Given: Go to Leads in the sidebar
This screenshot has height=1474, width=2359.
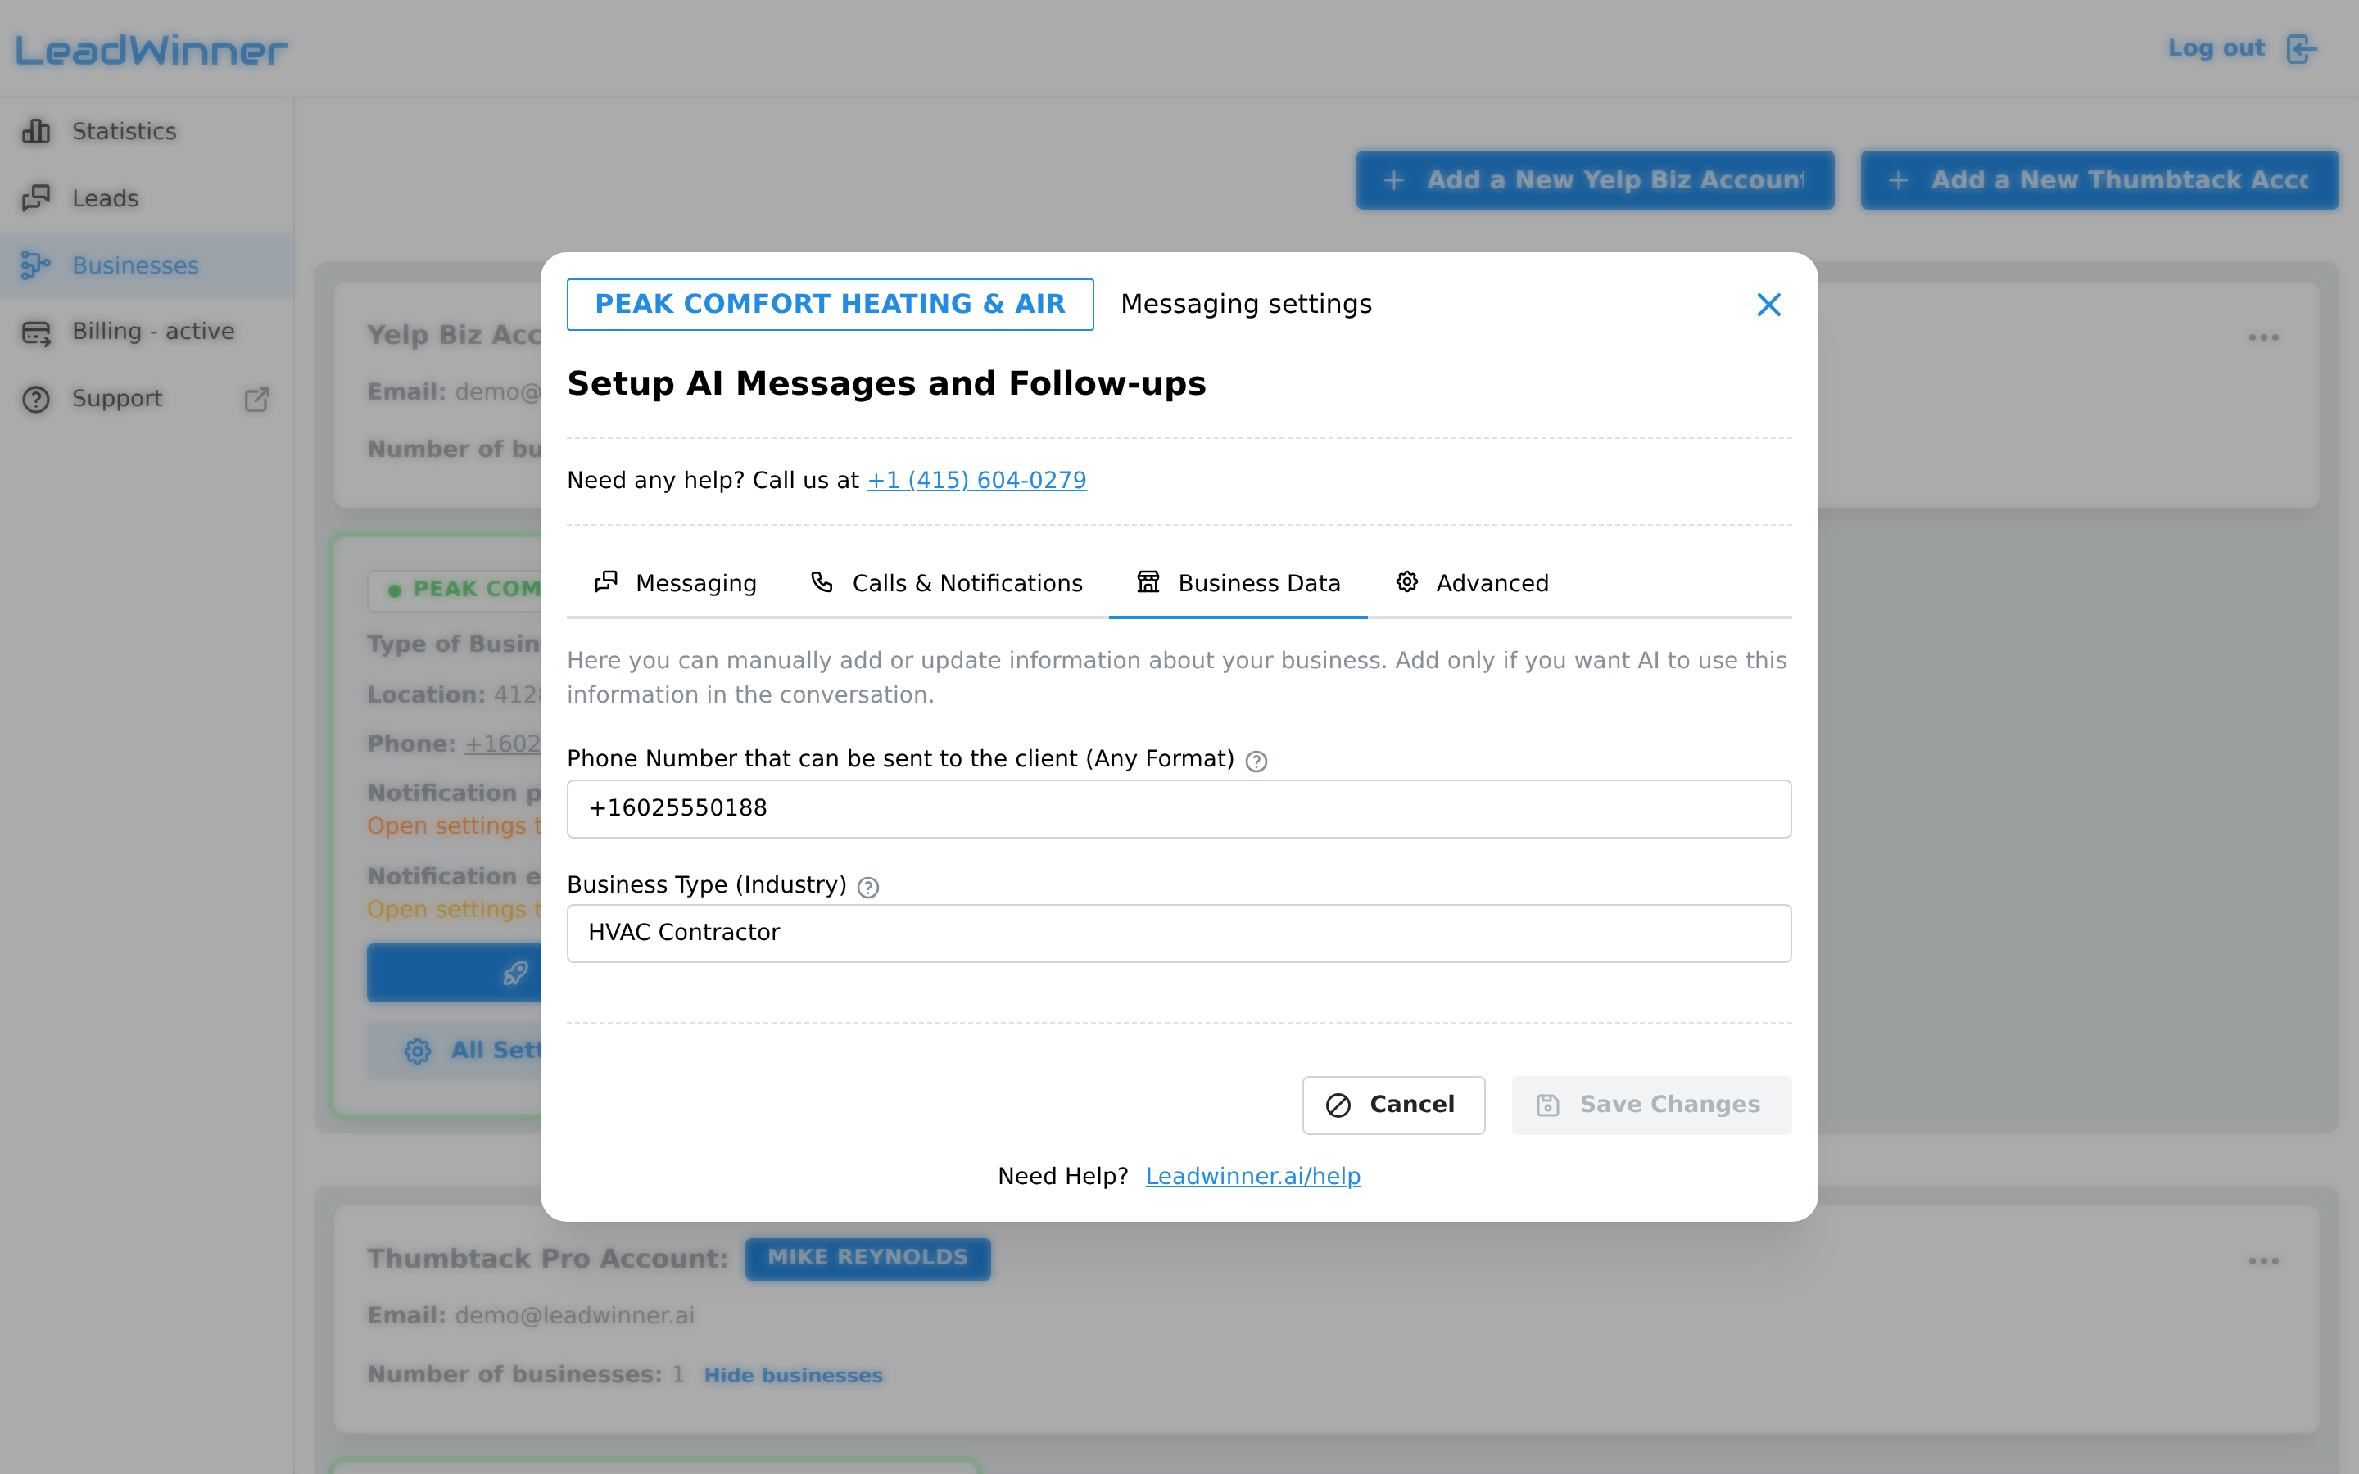Looking at the screenshot, I should click(147, 198).
